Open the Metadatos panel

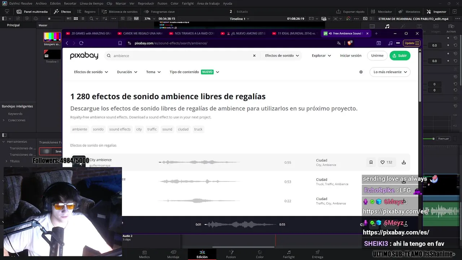pos(409,12)
